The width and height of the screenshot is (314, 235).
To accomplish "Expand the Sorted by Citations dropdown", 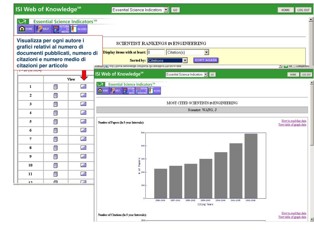I will pyautogui.click(x=185, y=60).
